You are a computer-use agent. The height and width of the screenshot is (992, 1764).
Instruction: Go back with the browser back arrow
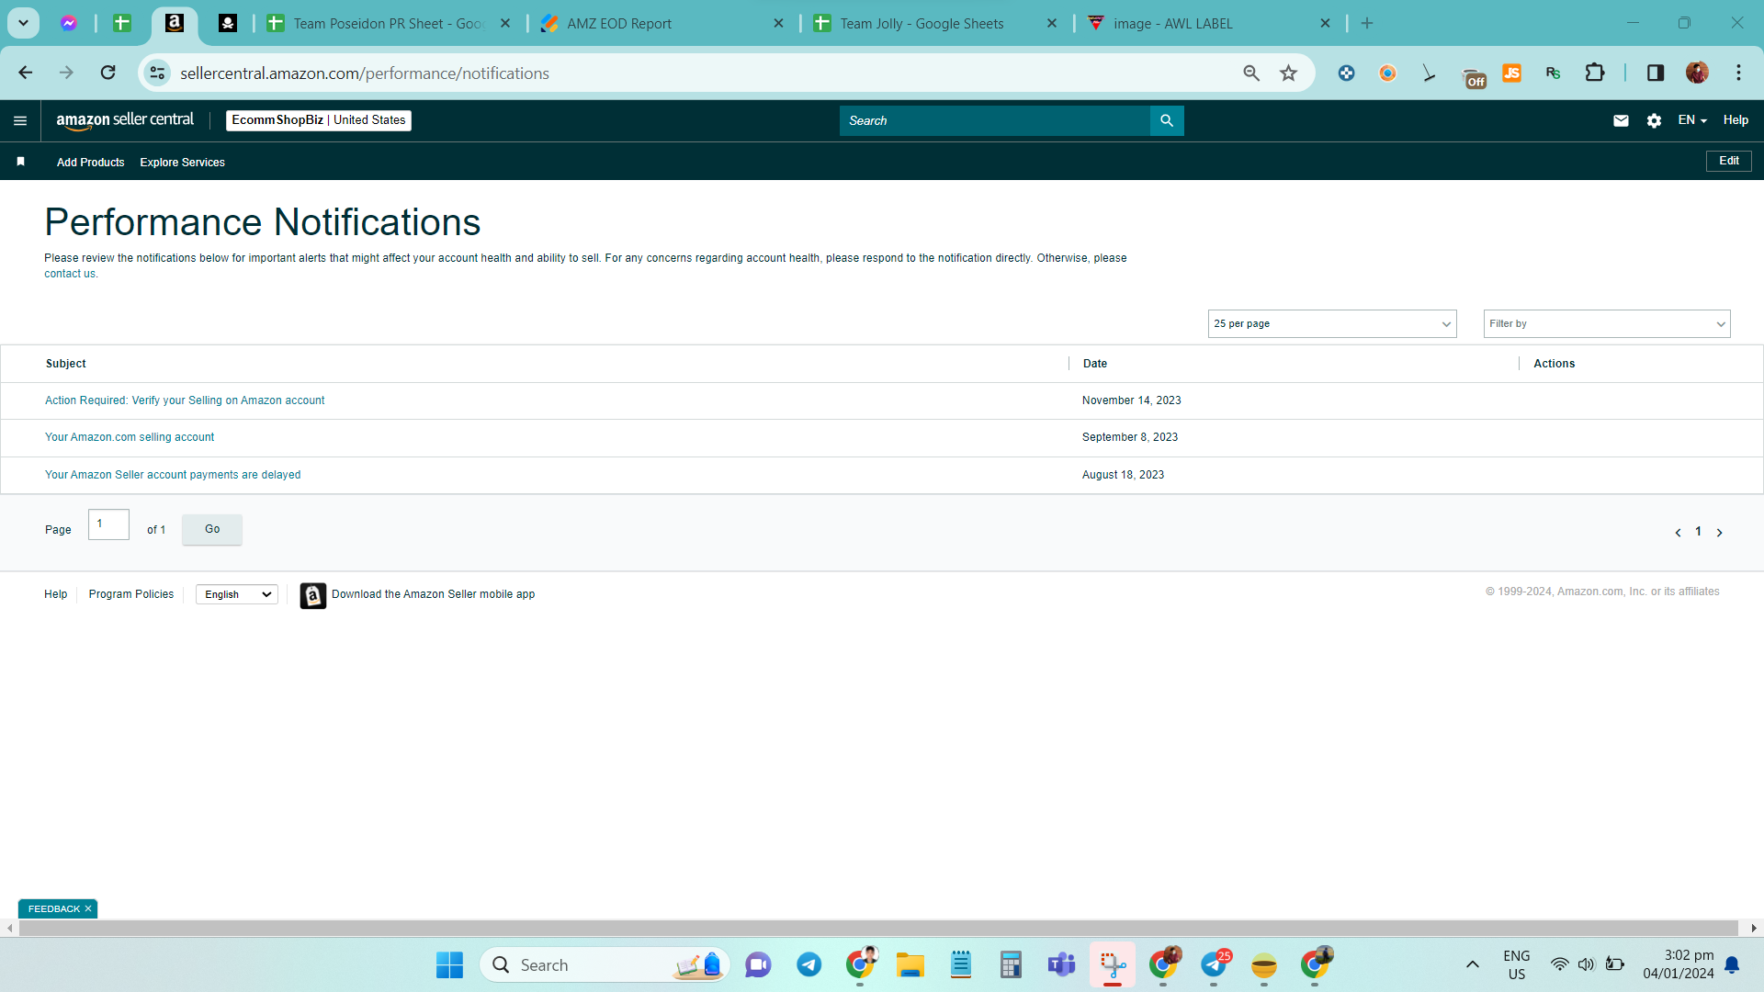[26, 73]
